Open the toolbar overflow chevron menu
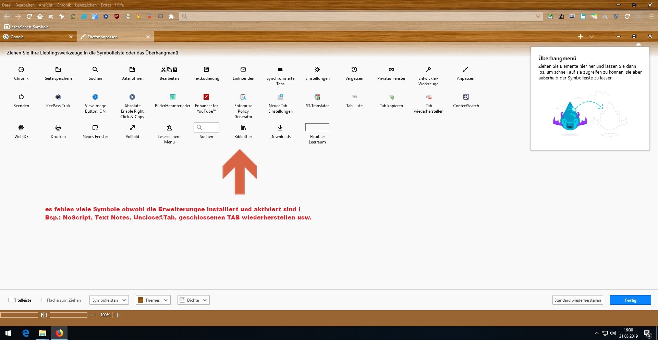Image resolution: width=658 pixels, height=340 pixels. 638,16
